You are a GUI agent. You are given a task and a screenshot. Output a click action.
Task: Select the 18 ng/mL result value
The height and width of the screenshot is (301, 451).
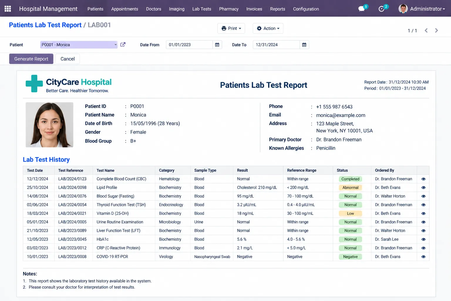pyautogui.click(x=245, y=213)
